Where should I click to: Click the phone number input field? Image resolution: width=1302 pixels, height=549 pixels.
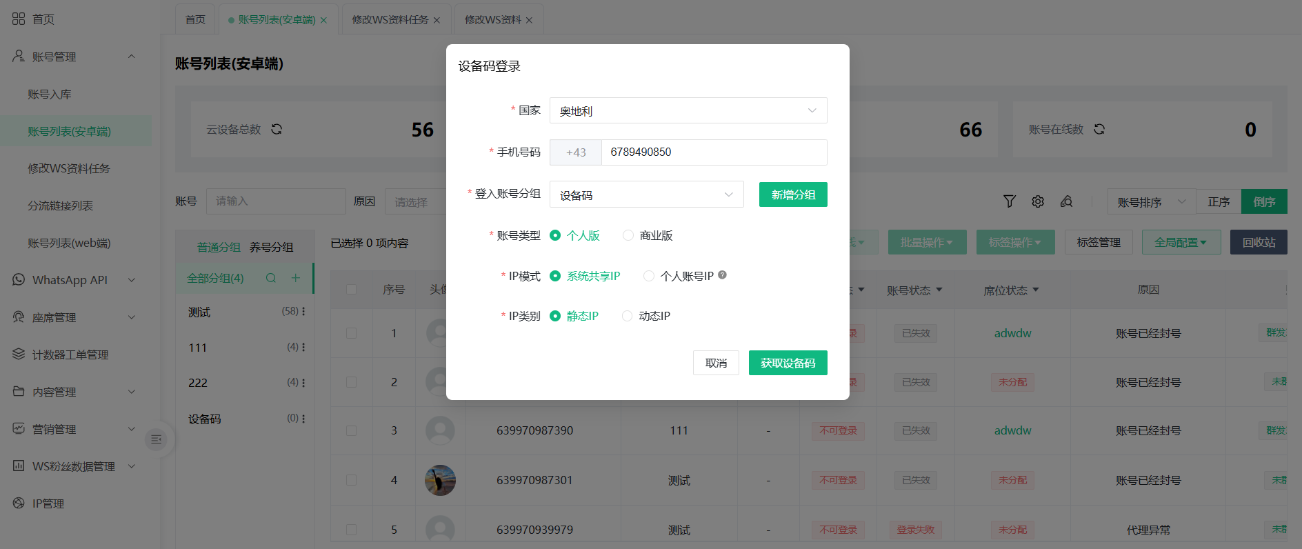(713, 152)
